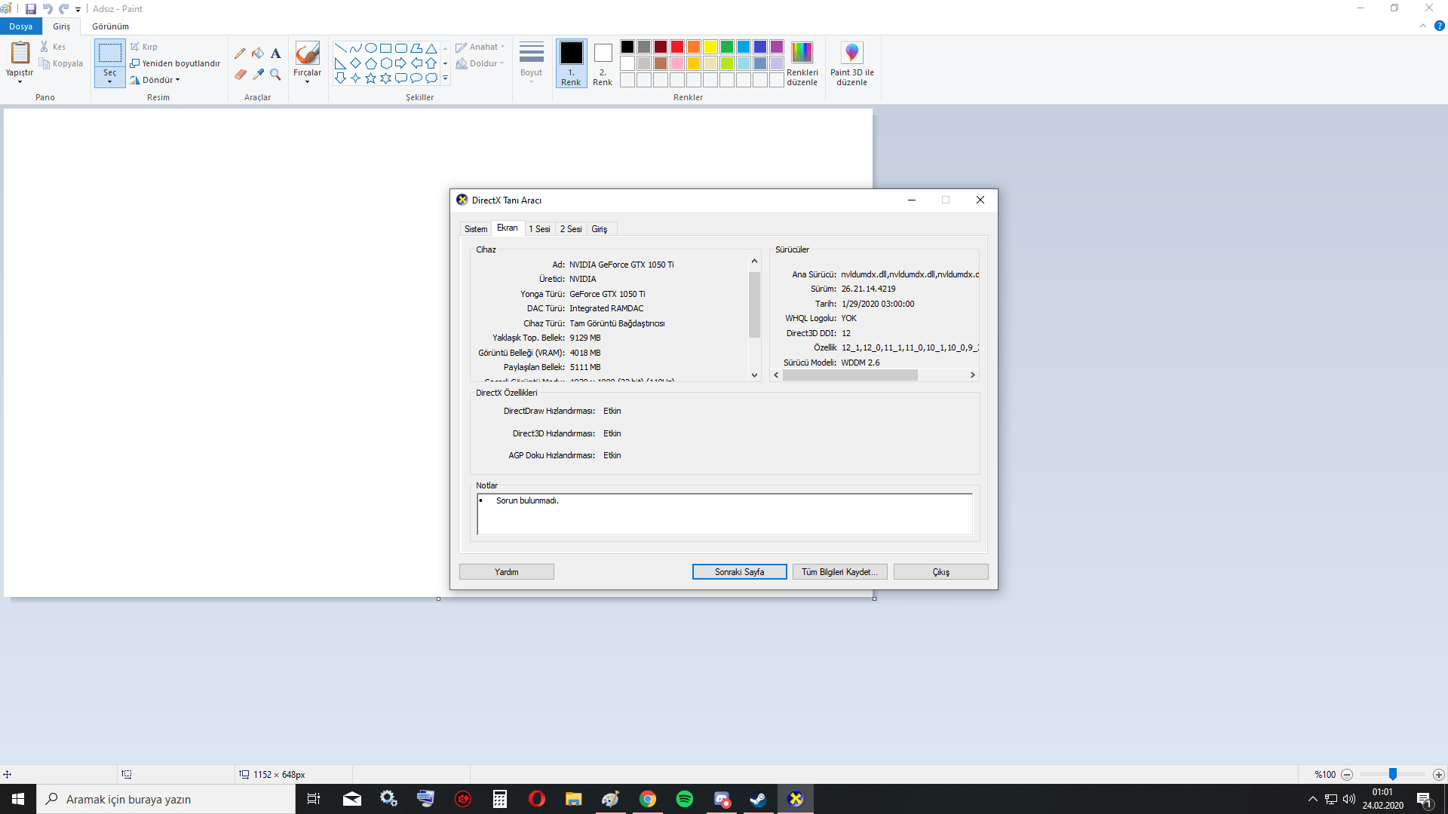This screenshot has width=1448, height=814.
Task: Select the Eraser tool
Action: click(x=240, y=75)
